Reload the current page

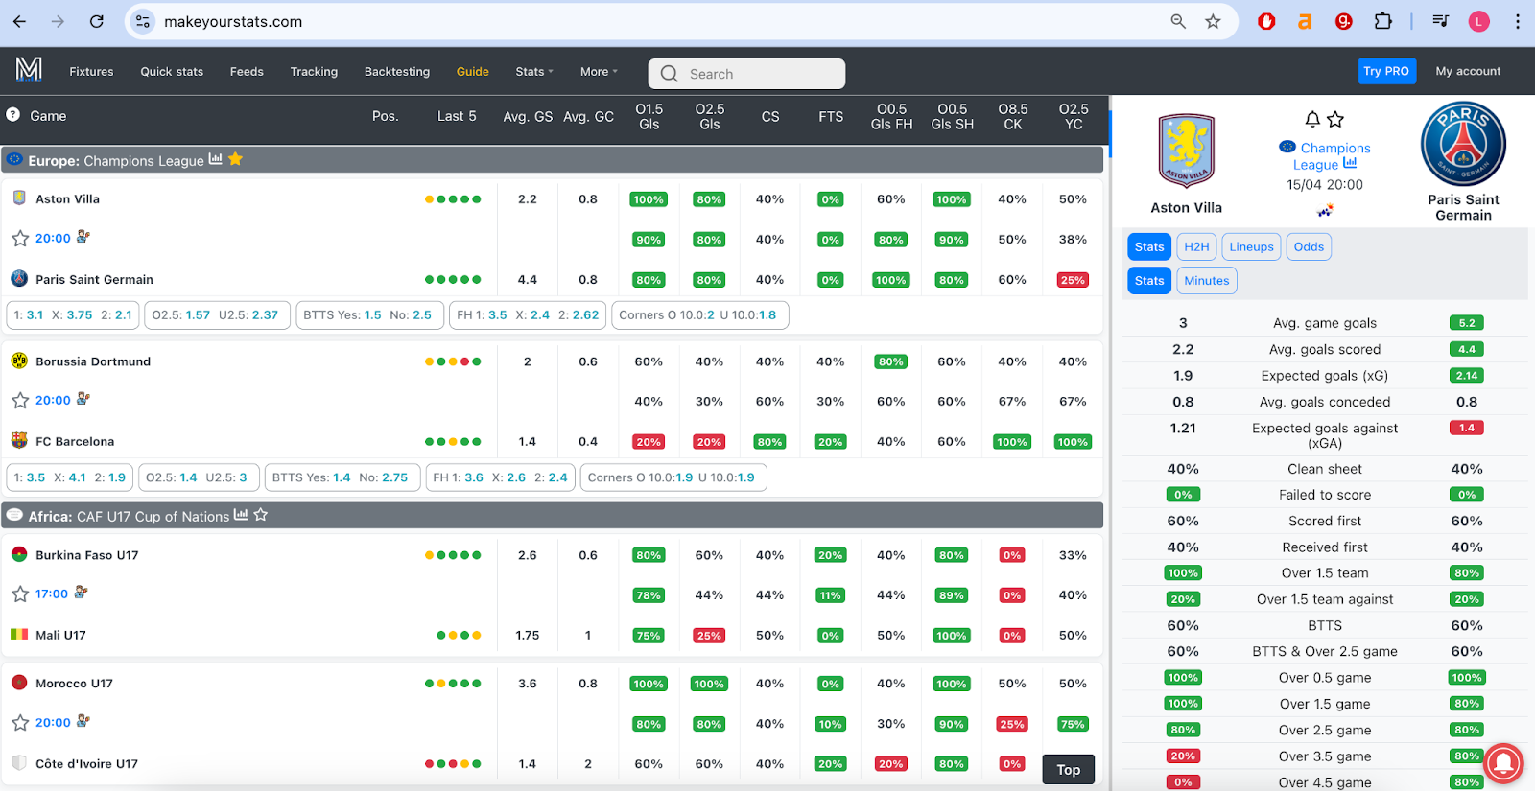(97, 21)
